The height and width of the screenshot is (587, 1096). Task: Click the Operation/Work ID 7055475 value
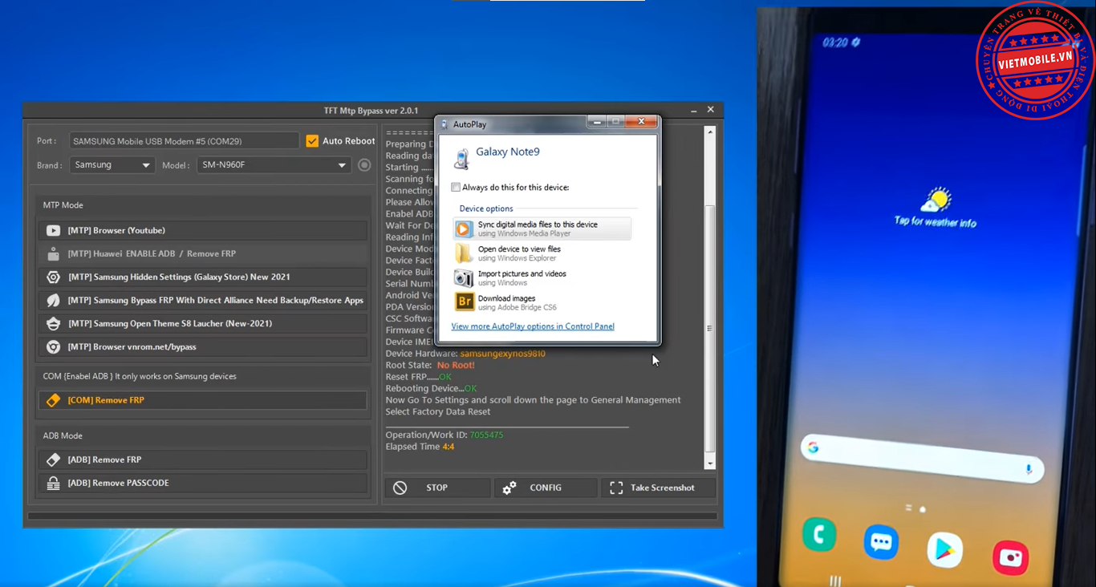tap(486, 435)
